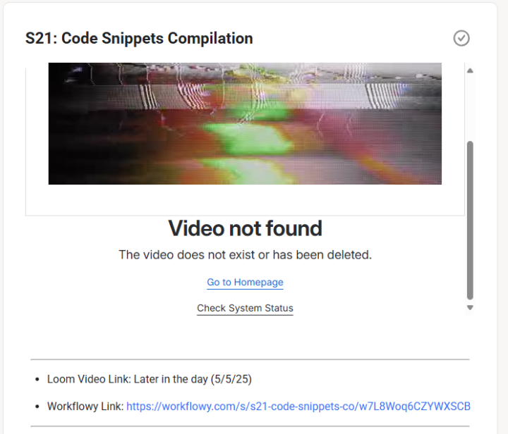Click the divider line above Loom Video Link
The height and width of the screenshot is (434, 508).
[250, 359]
